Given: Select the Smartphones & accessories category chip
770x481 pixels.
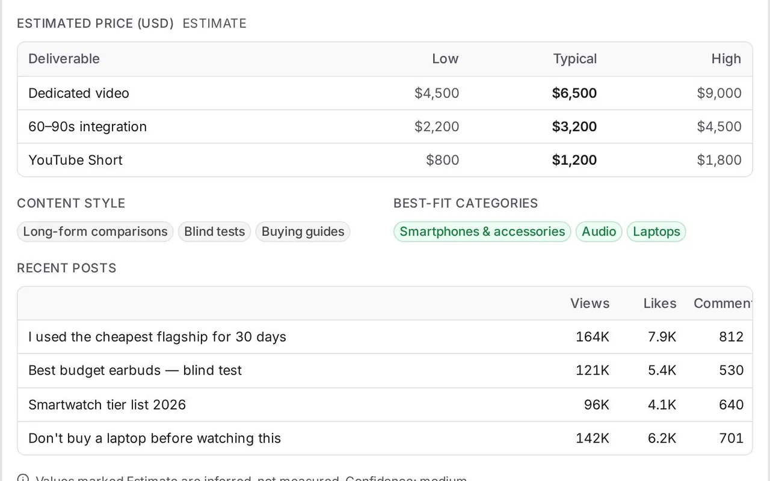Looking at the screenshot, I should [482, 231].
